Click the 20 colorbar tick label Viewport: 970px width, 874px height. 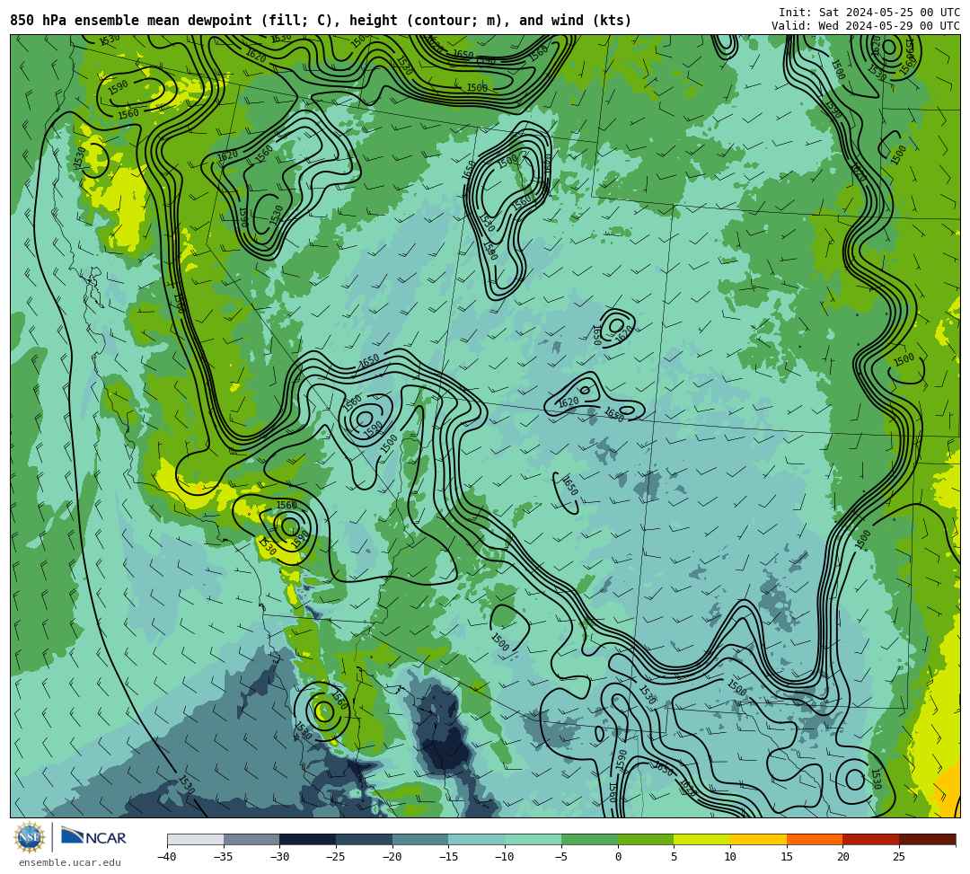pos(843,857)
